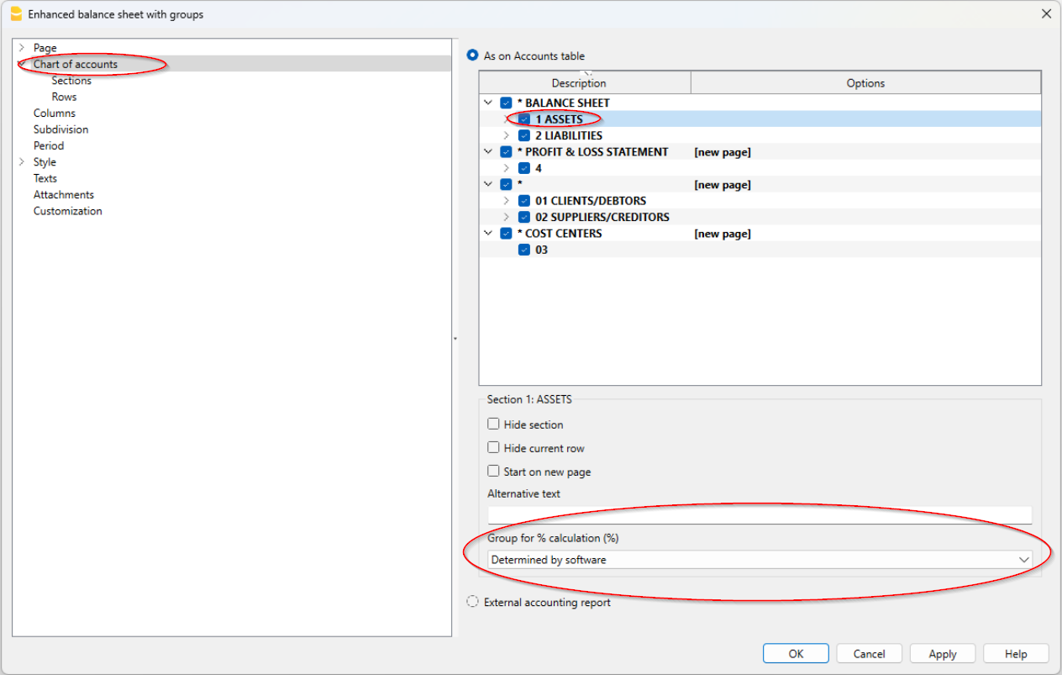The width and height of the screenshot is (1062, 675).
Task: Go to the Attachments item
Action: [x=64, y=195]
